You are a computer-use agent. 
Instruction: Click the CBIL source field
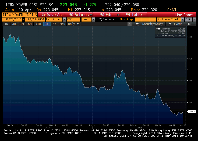tap(73, 20)
